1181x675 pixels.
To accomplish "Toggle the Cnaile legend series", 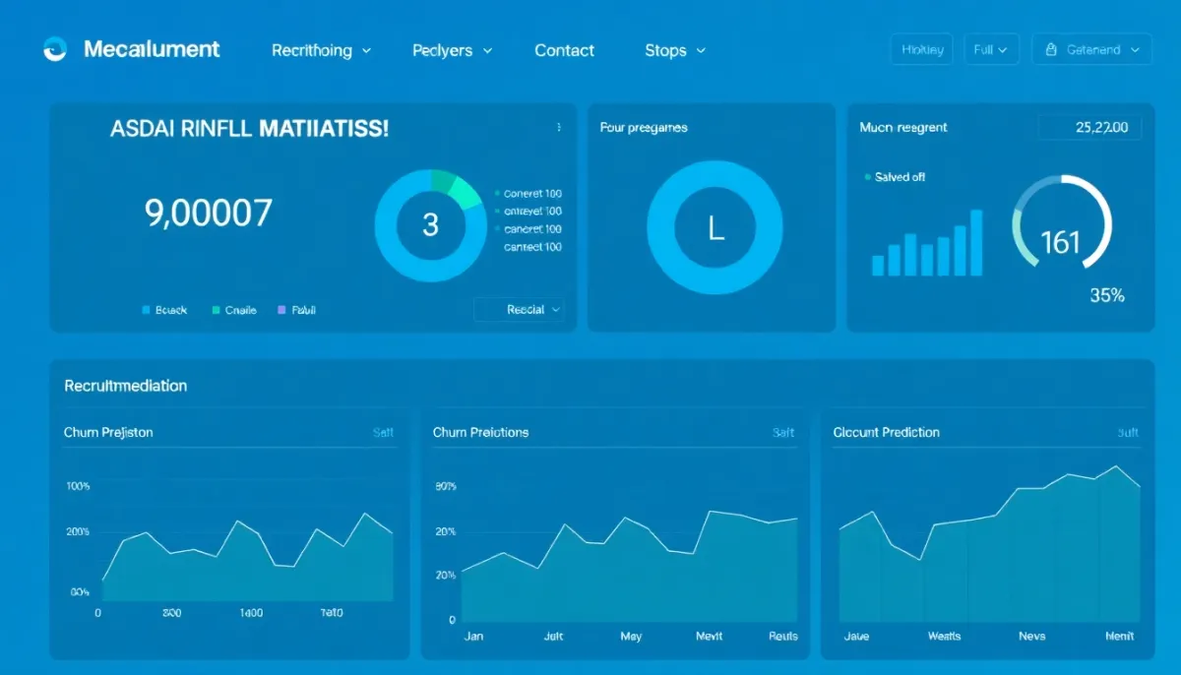I will coord(234,310).
